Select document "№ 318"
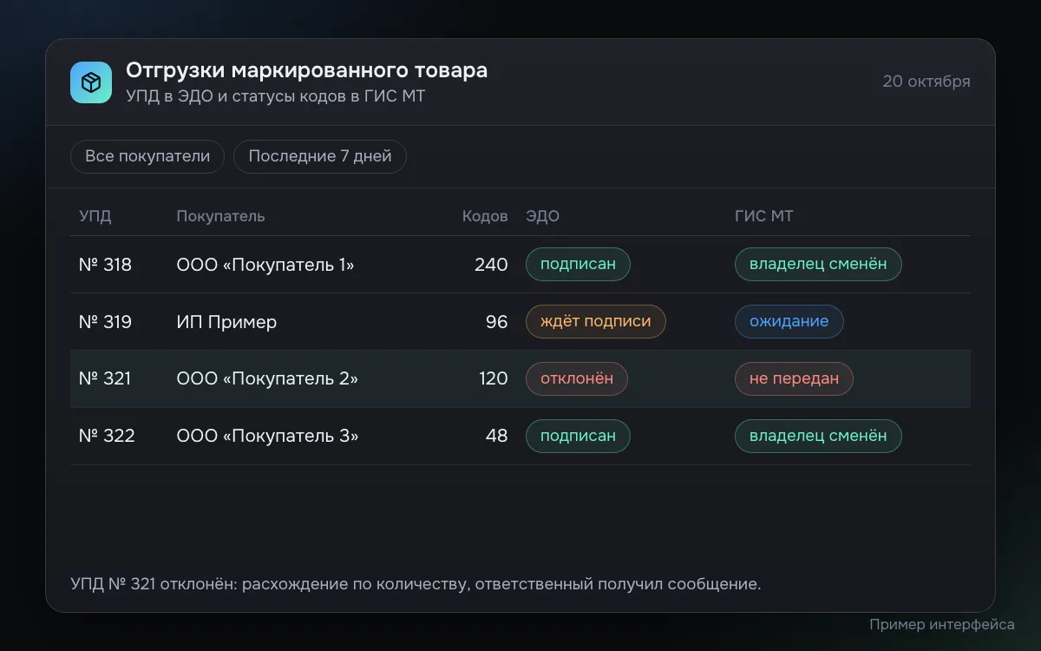 105,265
